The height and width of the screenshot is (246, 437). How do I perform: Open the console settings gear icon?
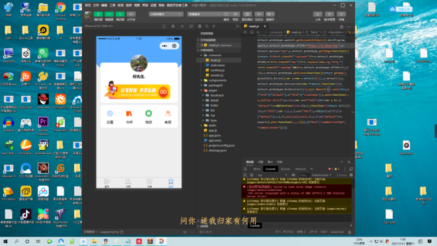click(351, 175)
